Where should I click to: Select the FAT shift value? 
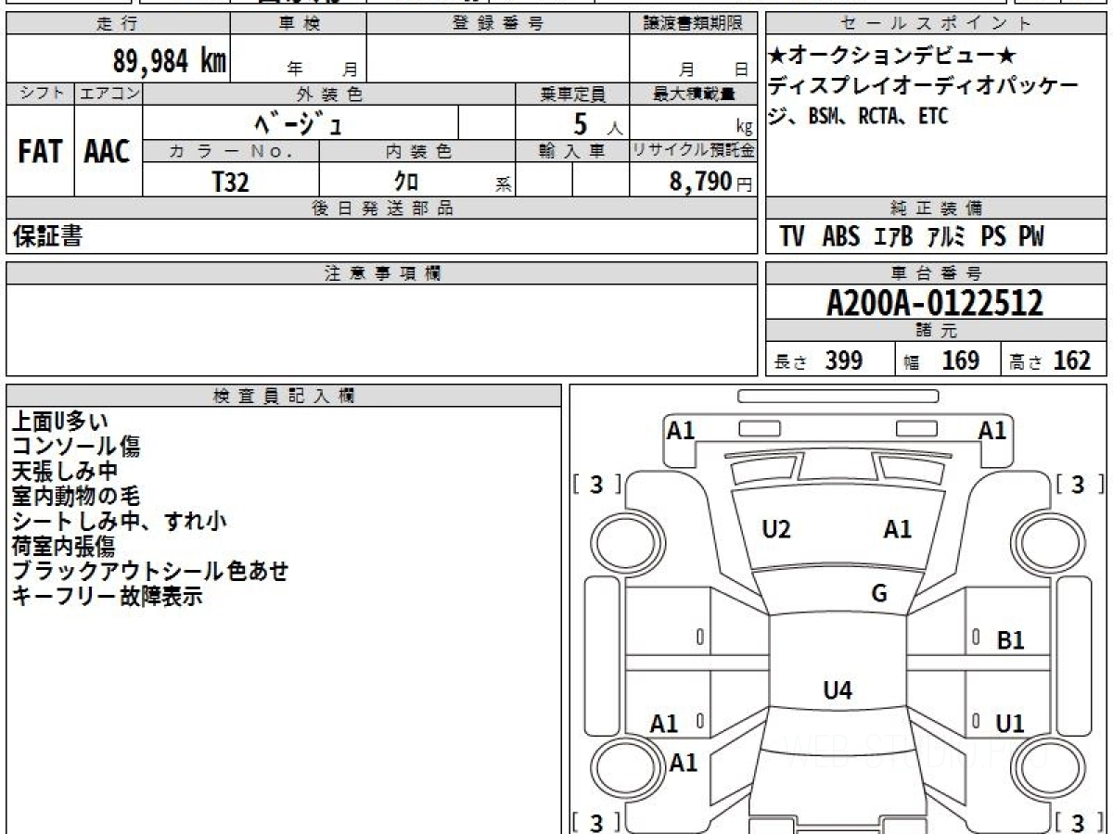click(x=40, y=152)
